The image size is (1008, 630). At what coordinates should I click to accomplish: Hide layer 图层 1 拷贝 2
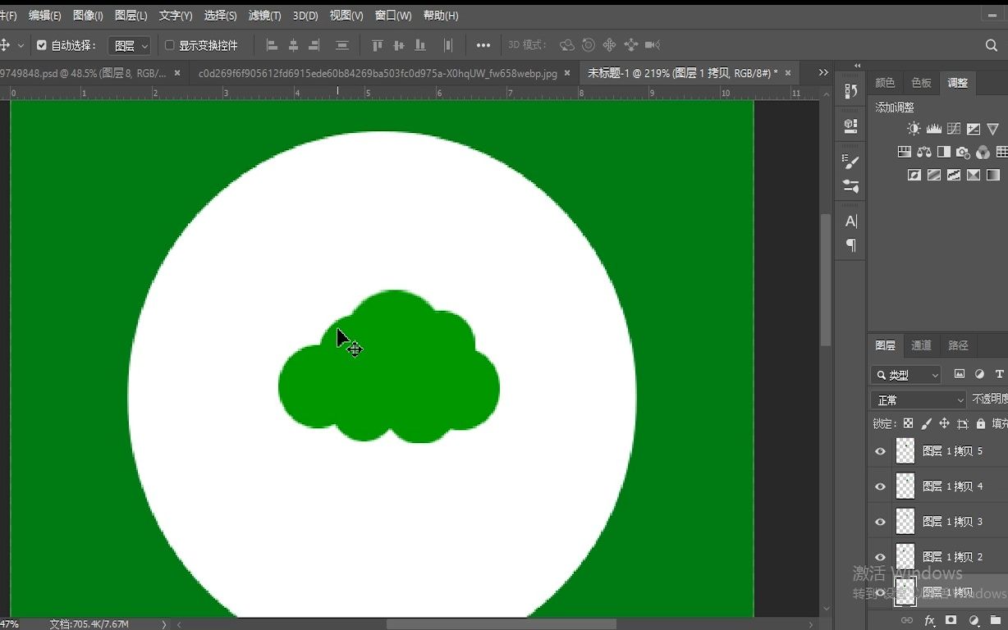881,557
